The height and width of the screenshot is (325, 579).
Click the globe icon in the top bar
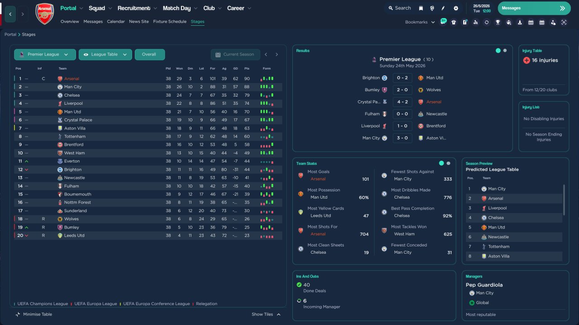[x=432, y=8]
